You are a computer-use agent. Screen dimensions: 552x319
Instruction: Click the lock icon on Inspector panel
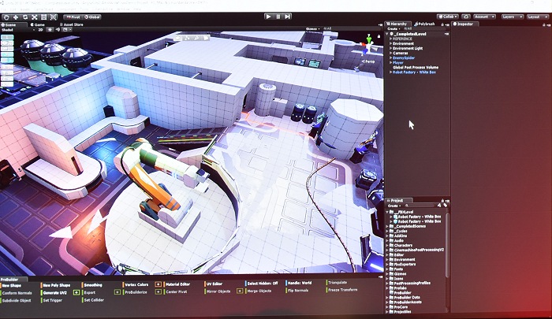point(544,24)
